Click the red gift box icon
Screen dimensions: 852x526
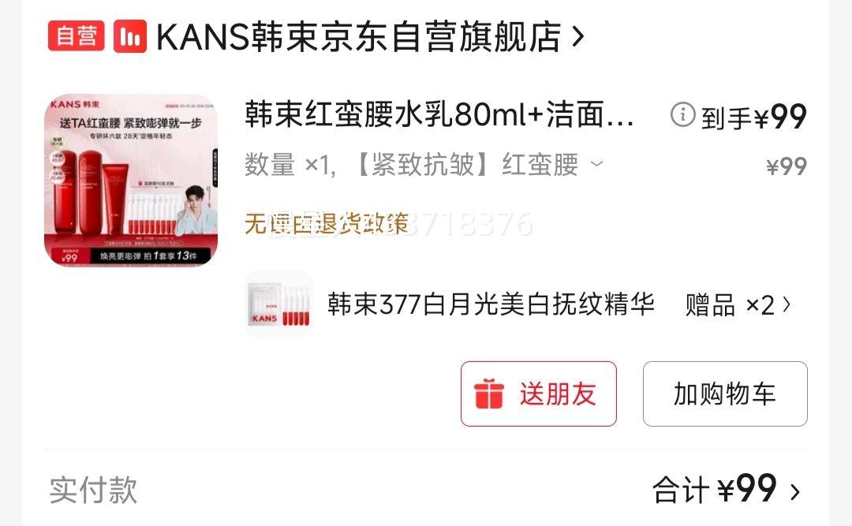click(488, 394)
